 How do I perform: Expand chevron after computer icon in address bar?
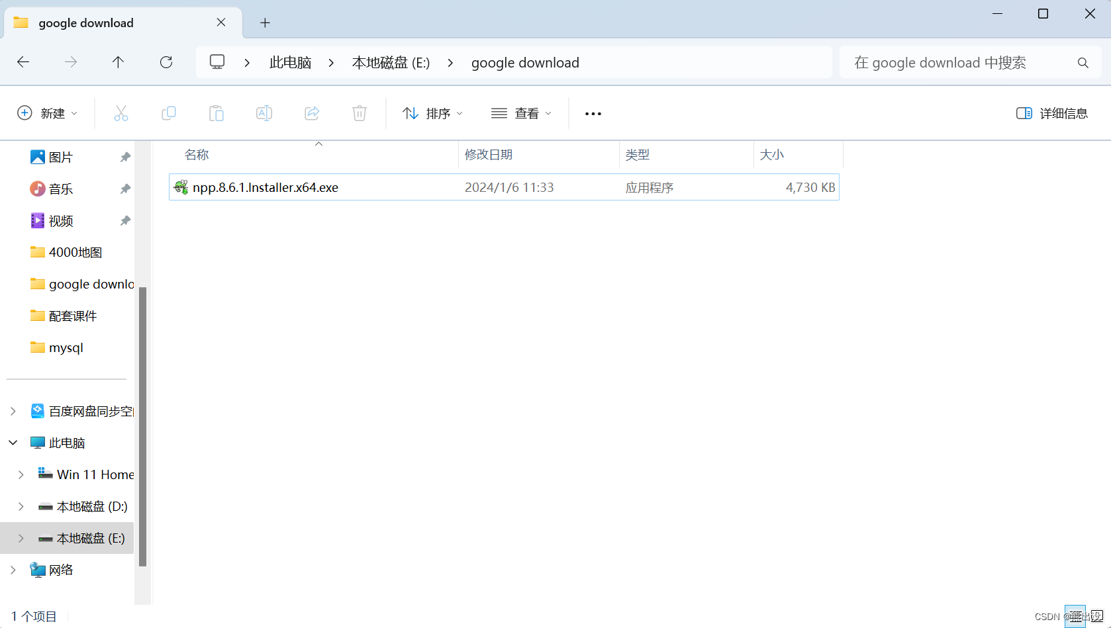[x=247, y=63]
